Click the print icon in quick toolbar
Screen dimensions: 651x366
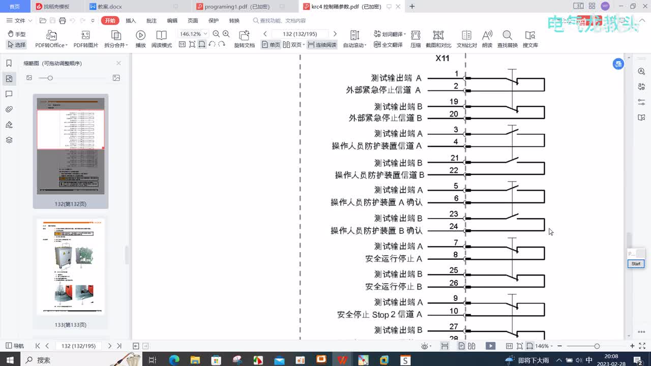(x=62, y=20)
